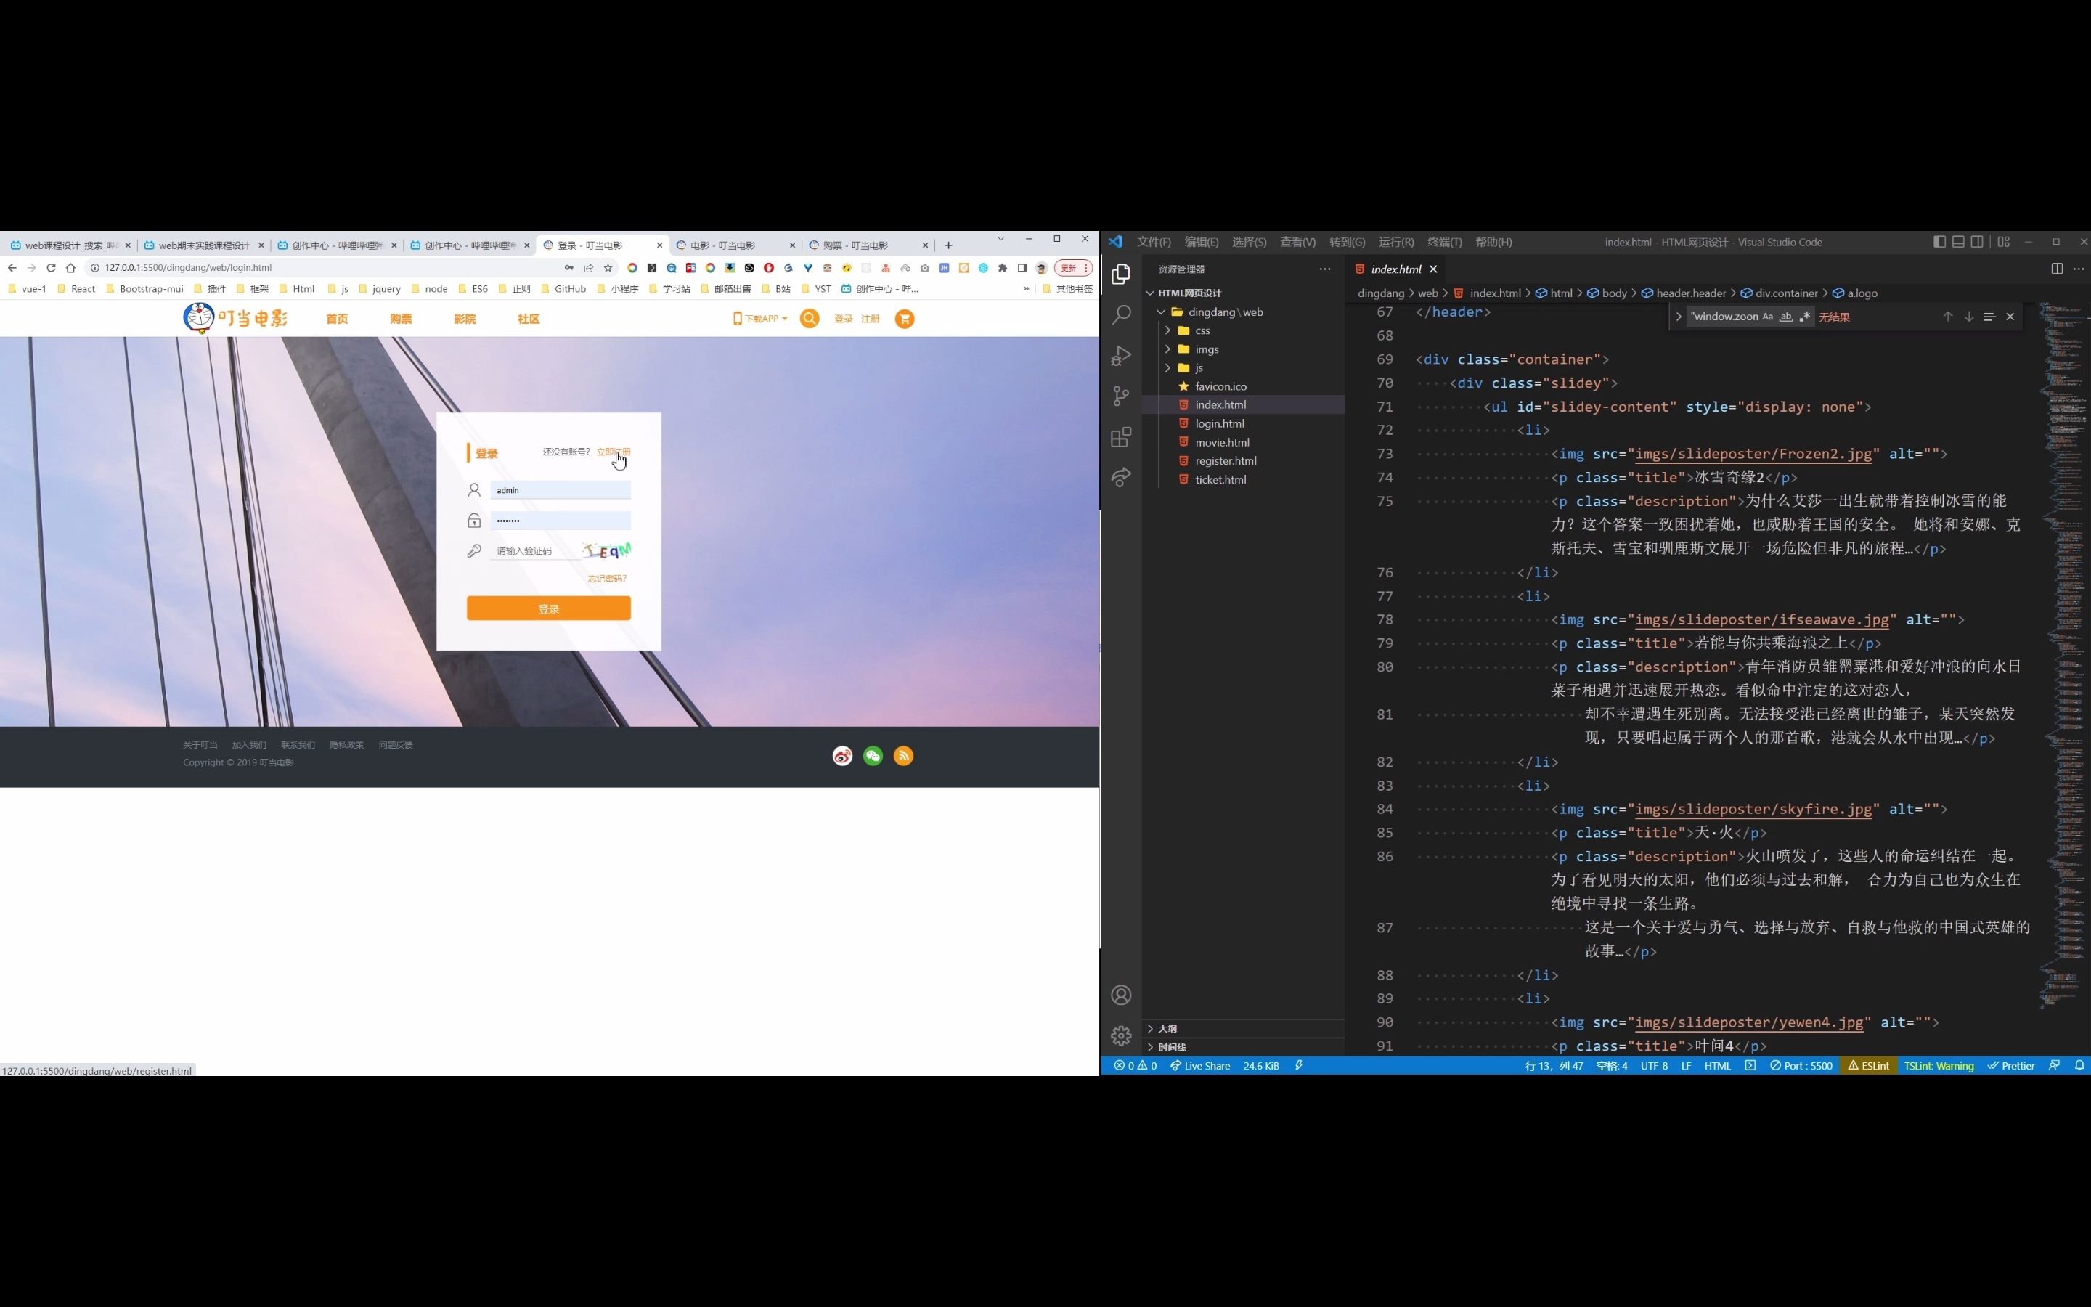
Task: Click the notifications bell in the status bar
Action: [x=2080, y=1066]
